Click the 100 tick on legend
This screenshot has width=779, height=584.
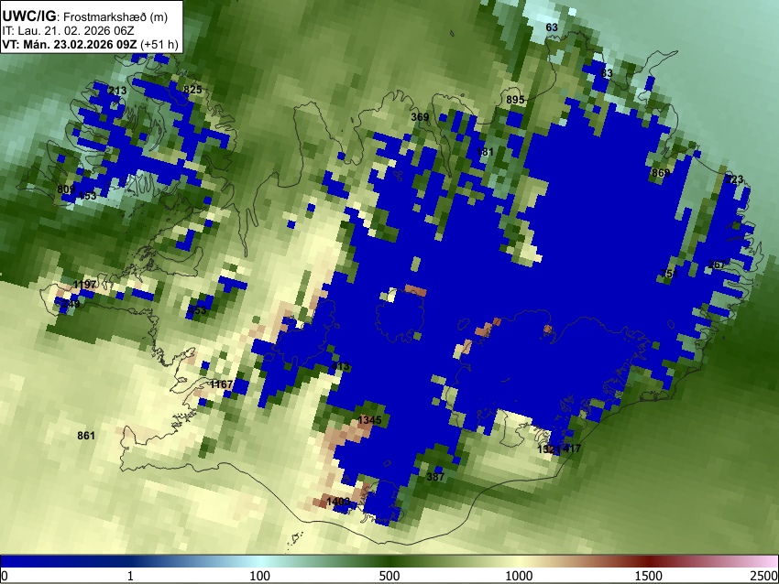coord(260,576)
